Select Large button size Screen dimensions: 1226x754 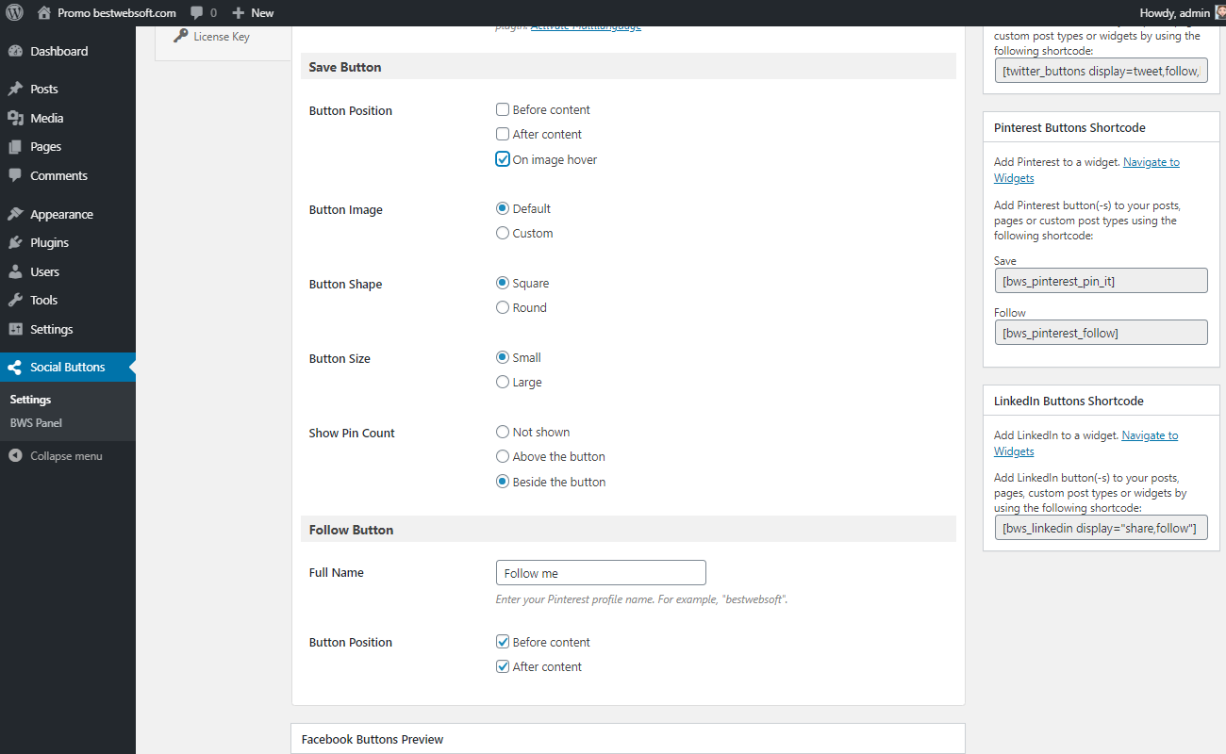click(x=503, y=382)
